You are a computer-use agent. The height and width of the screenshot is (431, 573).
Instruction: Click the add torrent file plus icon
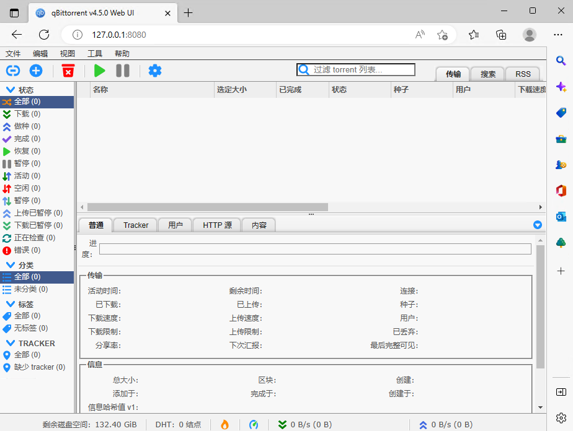pyautogui.click(x=36, y=71)
